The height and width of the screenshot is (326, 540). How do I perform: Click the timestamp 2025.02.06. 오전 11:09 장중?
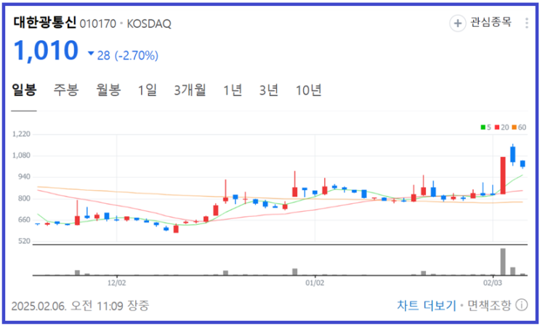(80, 306)
